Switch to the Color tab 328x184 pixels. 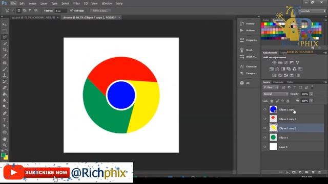[265, 20]
